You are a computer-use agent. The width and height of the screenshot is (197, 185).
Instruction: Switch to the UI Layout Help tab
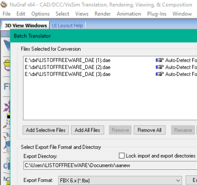coord(67,26)
